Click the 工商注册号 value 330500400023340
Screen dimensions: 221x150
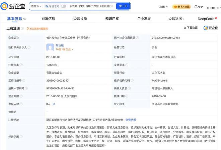[57, 81]
